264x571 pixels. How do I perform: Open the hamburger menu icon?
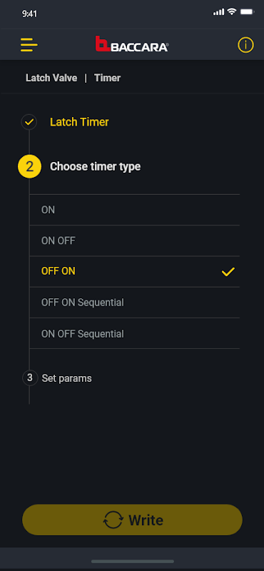coord(29,45)
